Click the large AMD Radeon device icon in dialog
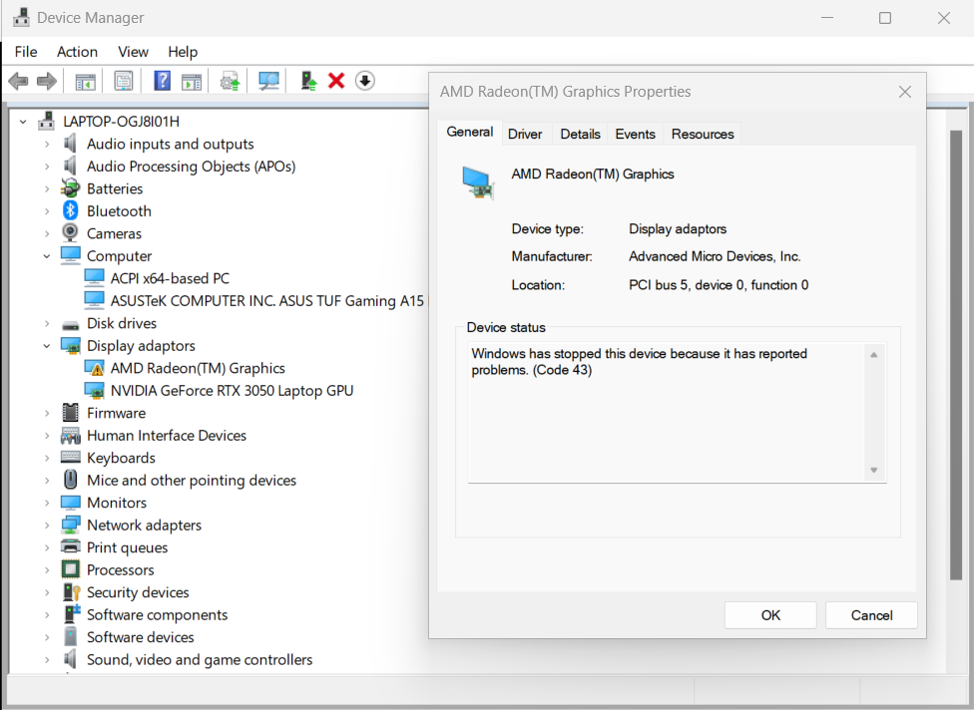Viewport: 974px width, 710px height. point(478,182)
